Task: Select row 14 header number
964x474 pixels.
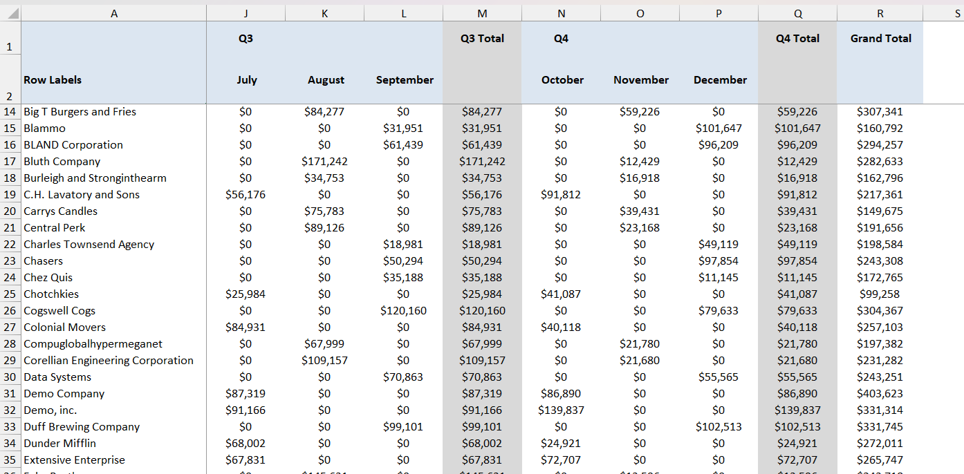Action: tap(10, 112)
